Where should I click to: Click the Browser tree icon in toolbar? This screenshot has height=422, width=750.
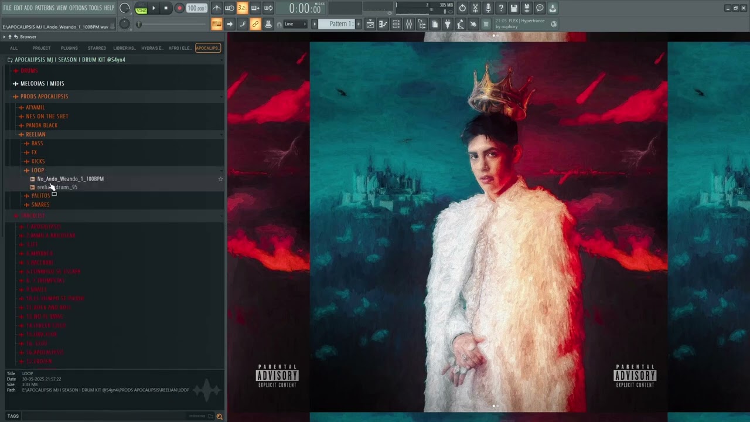[x=422, y=24]
